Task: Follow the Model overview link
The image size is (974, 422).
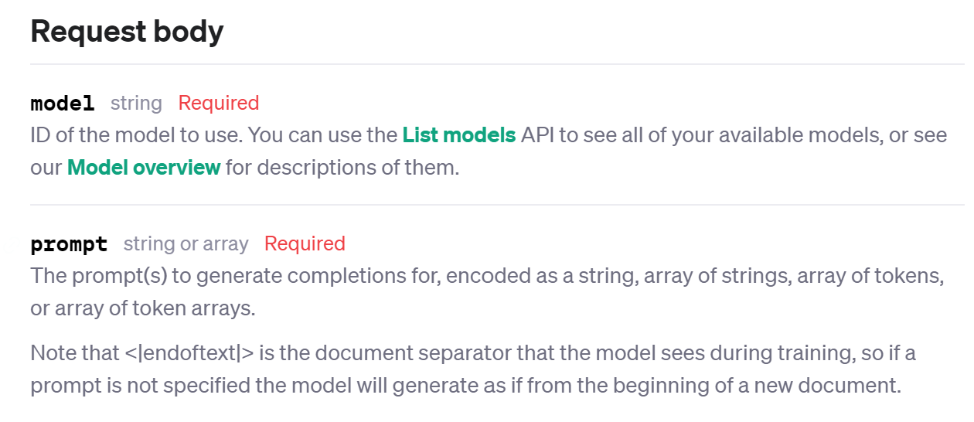Action: (144, 167)
